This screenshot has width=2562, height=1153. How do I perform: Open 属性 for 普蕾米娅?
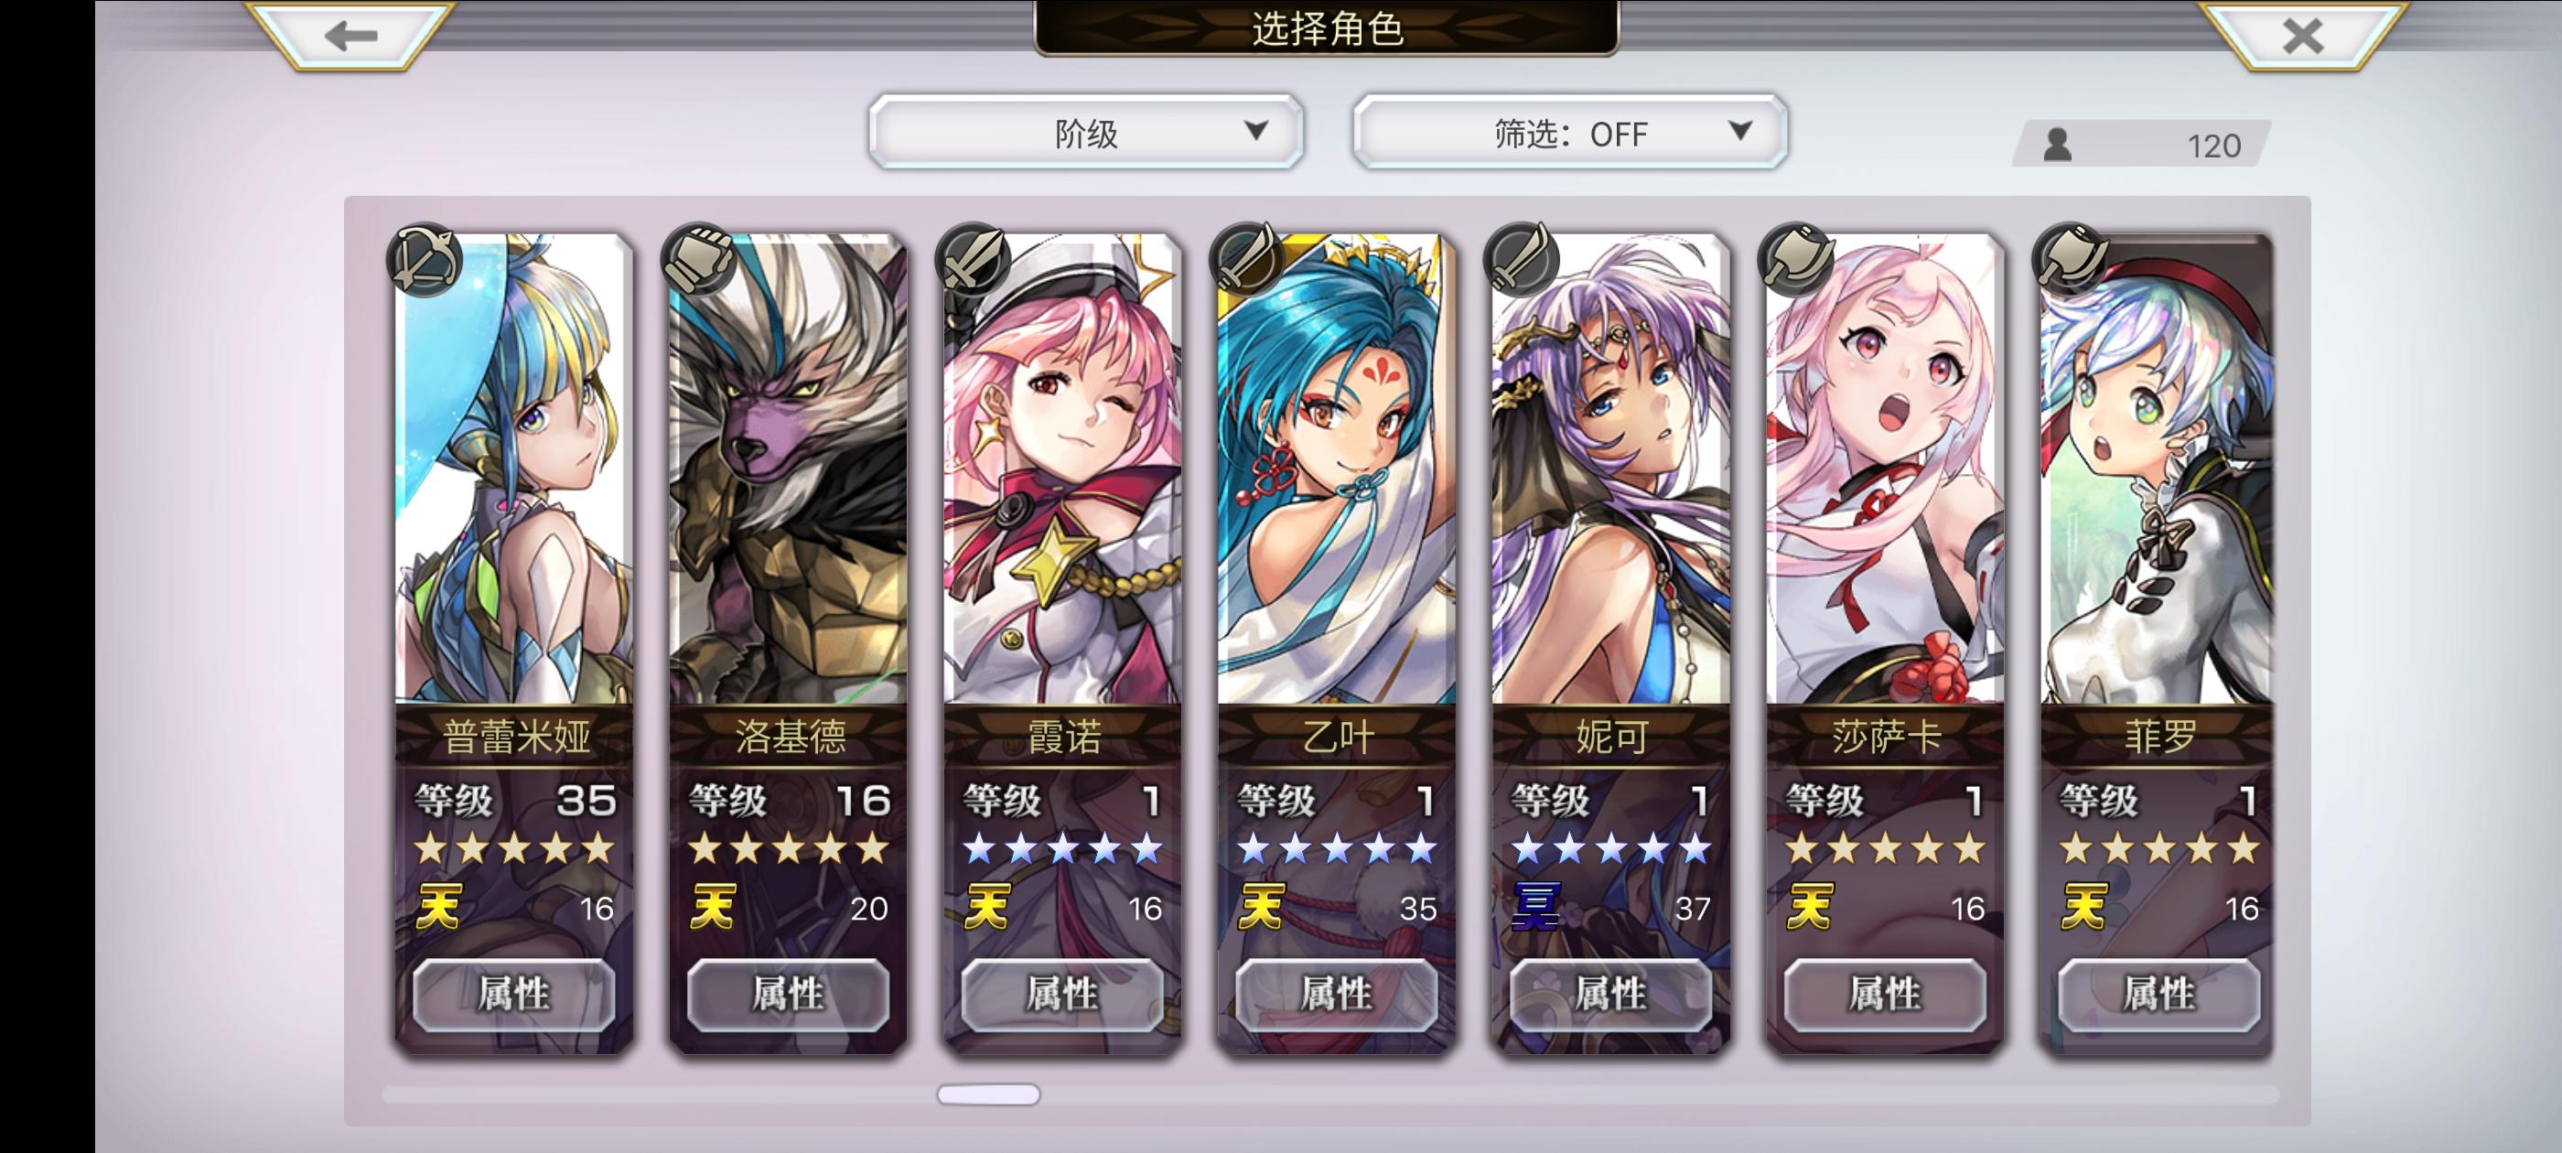click(514, 994)
